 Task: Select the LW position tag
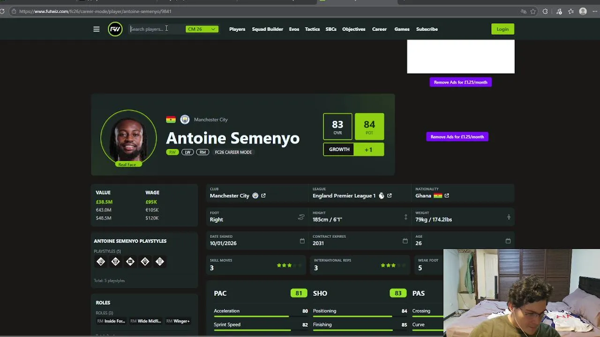click(x=187, y=152)
